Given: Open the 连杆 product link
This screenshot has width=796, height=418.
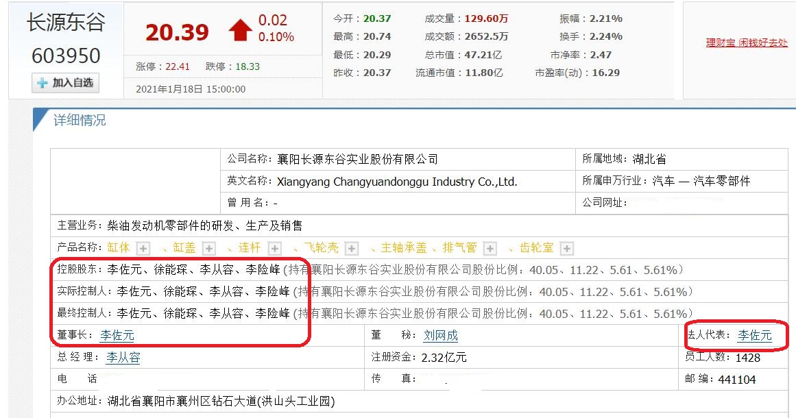Looking at the screenshot, I should click(x=250, y=247).
